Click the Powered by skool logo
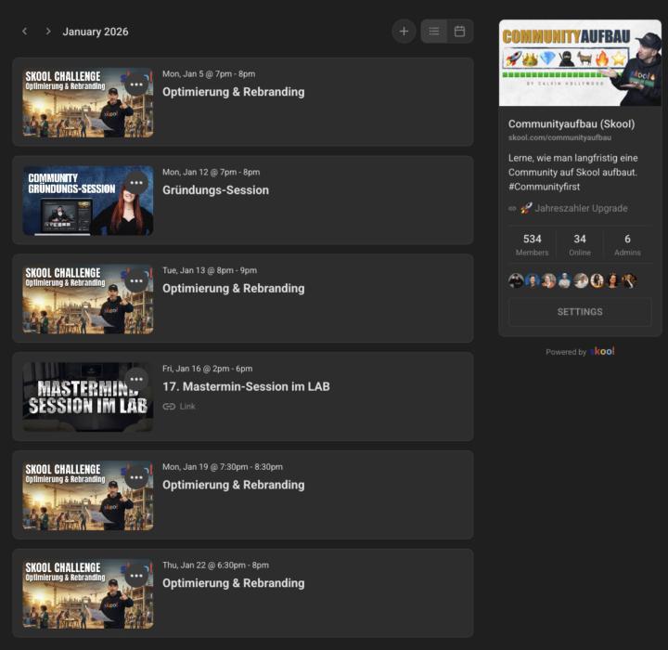Screen dimensions: 668x650 [602, 351]
